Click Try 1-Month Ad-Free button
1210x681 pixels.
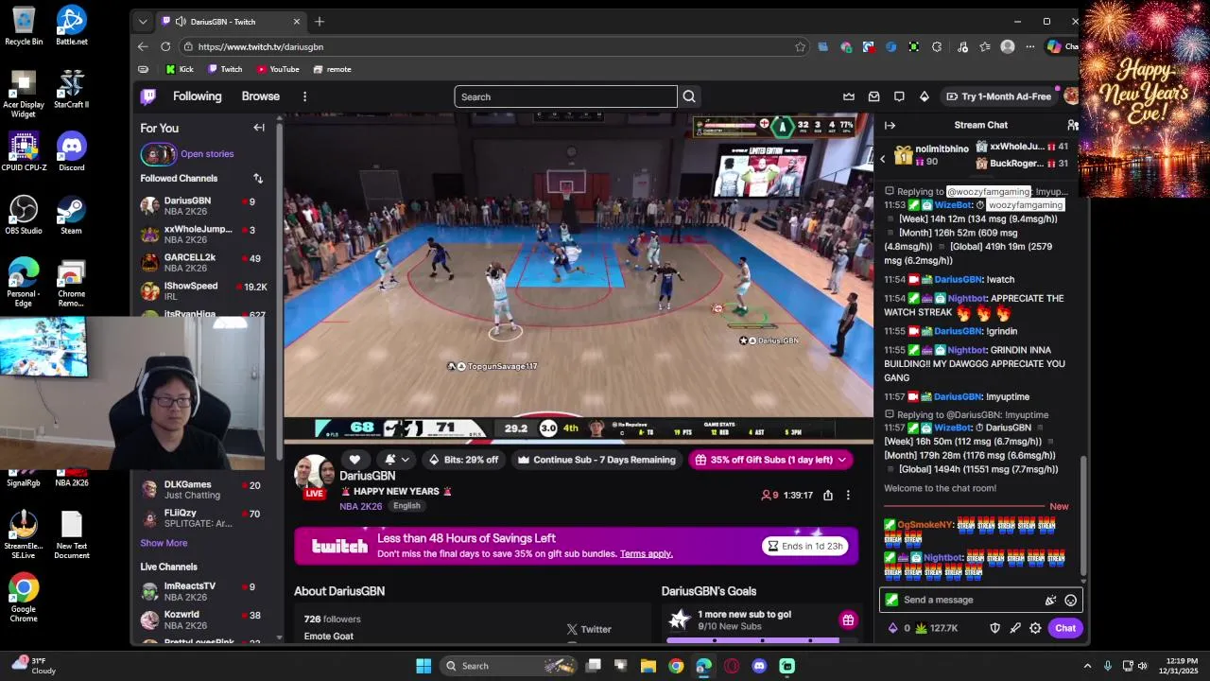click(998, 96)
